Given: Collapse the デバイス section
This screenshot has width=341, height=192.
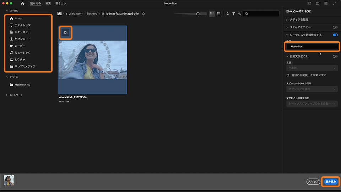Looking at the screenshot, I should [7, 77].
